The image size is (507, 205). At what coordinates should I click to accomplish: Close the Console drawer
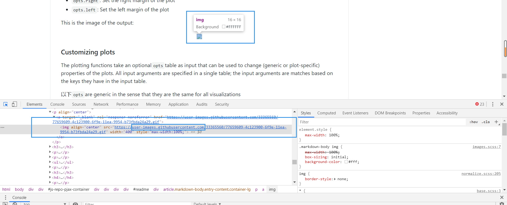pyautogui.click(x=502, y=198)
